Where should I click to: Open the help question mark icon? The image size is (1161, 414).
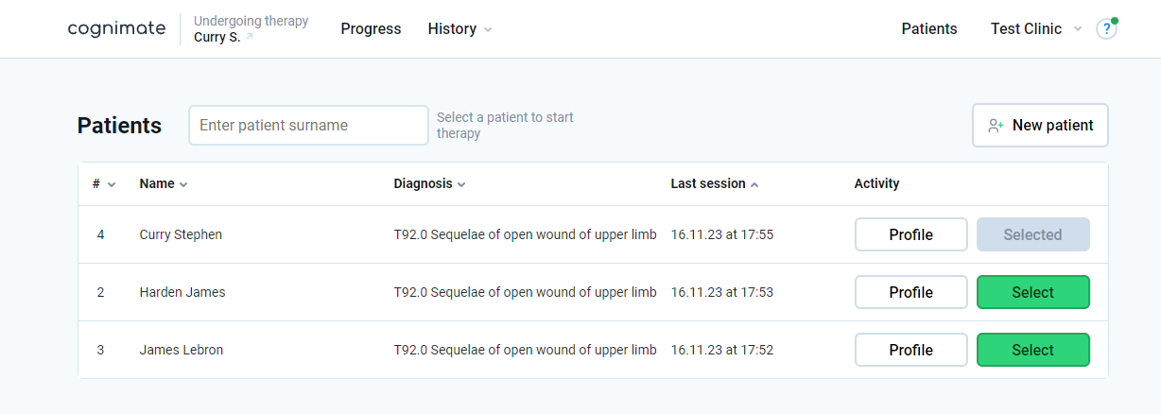coord(1106,29)
